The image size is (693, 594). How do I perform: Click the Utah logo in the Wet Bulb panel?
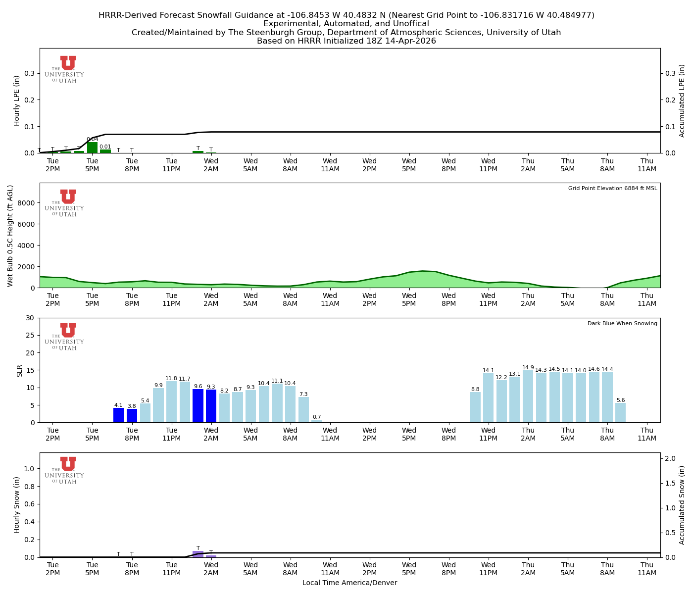[66, 203]
